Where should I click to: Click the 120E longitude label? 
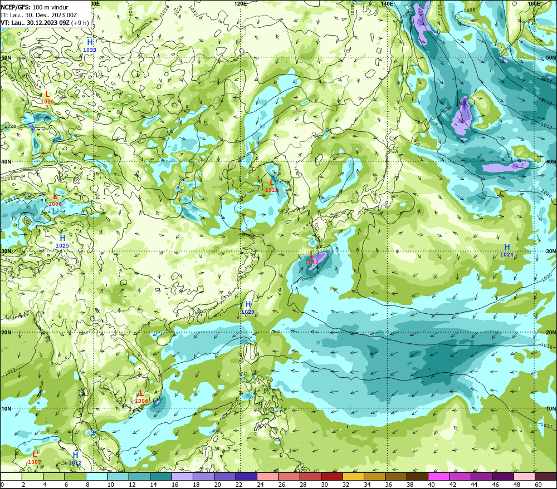click(241, 3)
